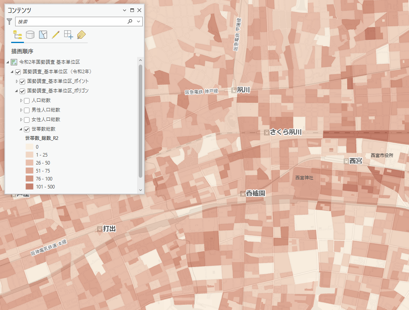
Task: Switch to List By Data Source view
Action: coord(30,35)
